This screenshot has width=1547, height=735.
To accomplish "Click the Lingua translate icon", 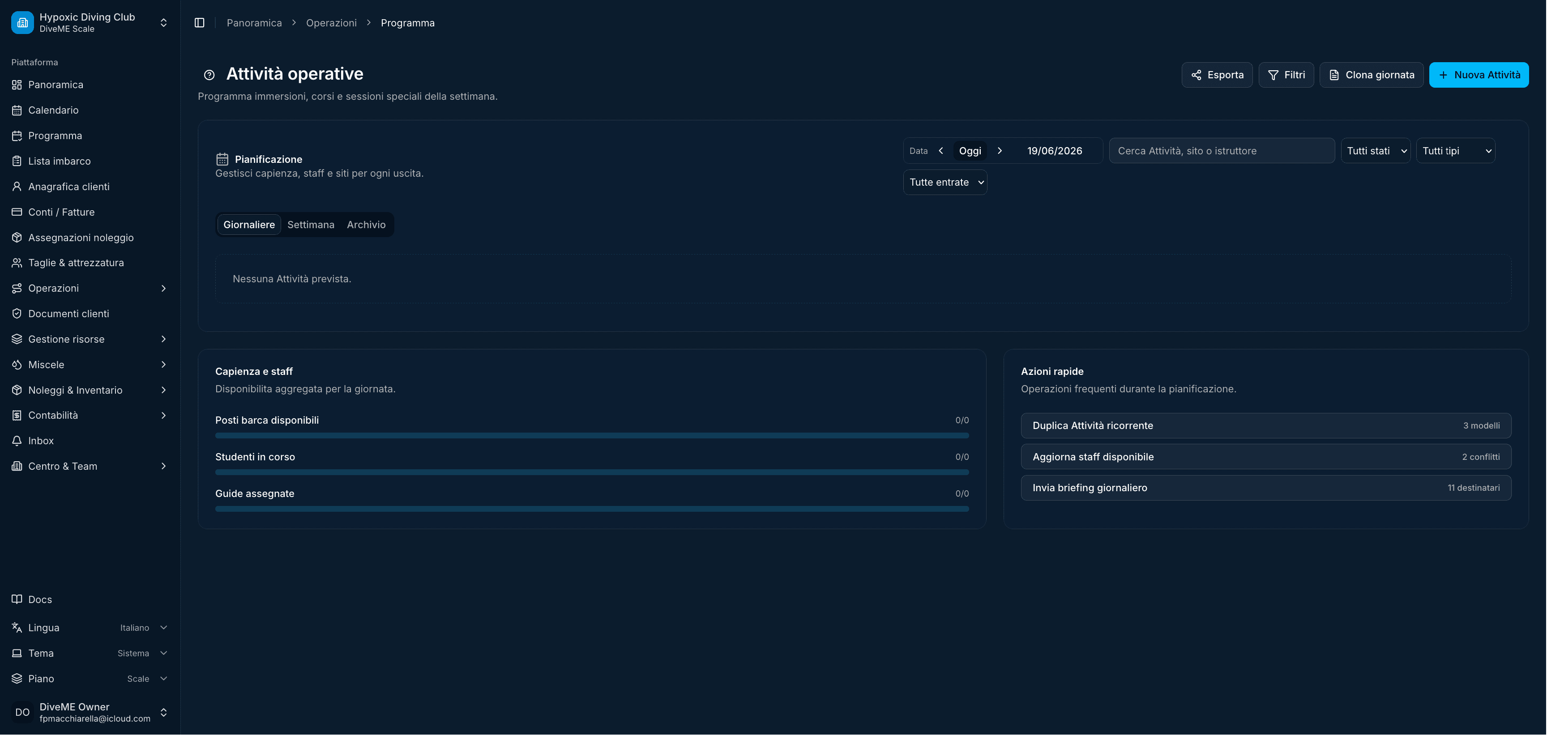I will 17,628.
